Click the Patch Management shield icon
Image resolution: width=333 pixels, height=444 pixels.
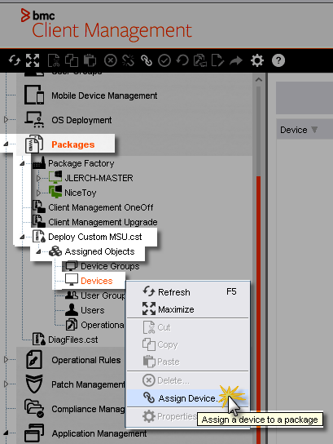[x=34, y=384]
